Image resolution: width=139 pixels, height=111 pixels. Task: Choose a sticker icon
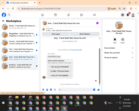tap(51, 90)
